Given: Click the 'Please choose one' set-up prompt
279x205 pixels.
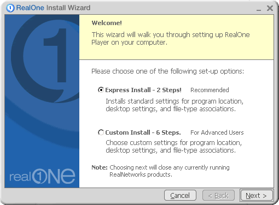Looking at the screenshot, I should point(167,71).
